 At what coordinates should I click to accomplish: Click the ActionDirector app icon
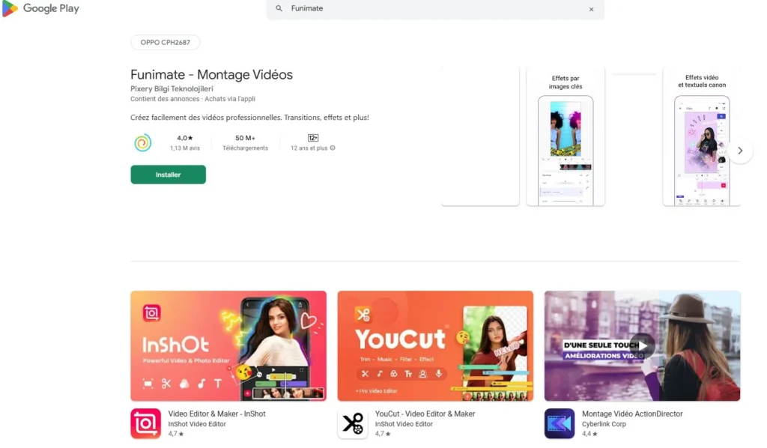pos(560,423)
